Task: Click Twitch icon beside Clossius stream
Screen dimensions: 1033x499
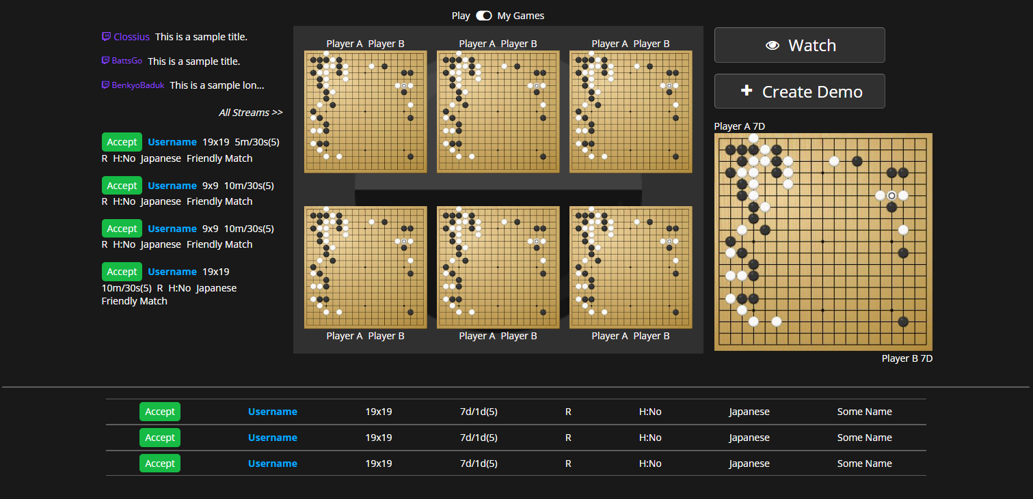Action: [x=106, y=37]
